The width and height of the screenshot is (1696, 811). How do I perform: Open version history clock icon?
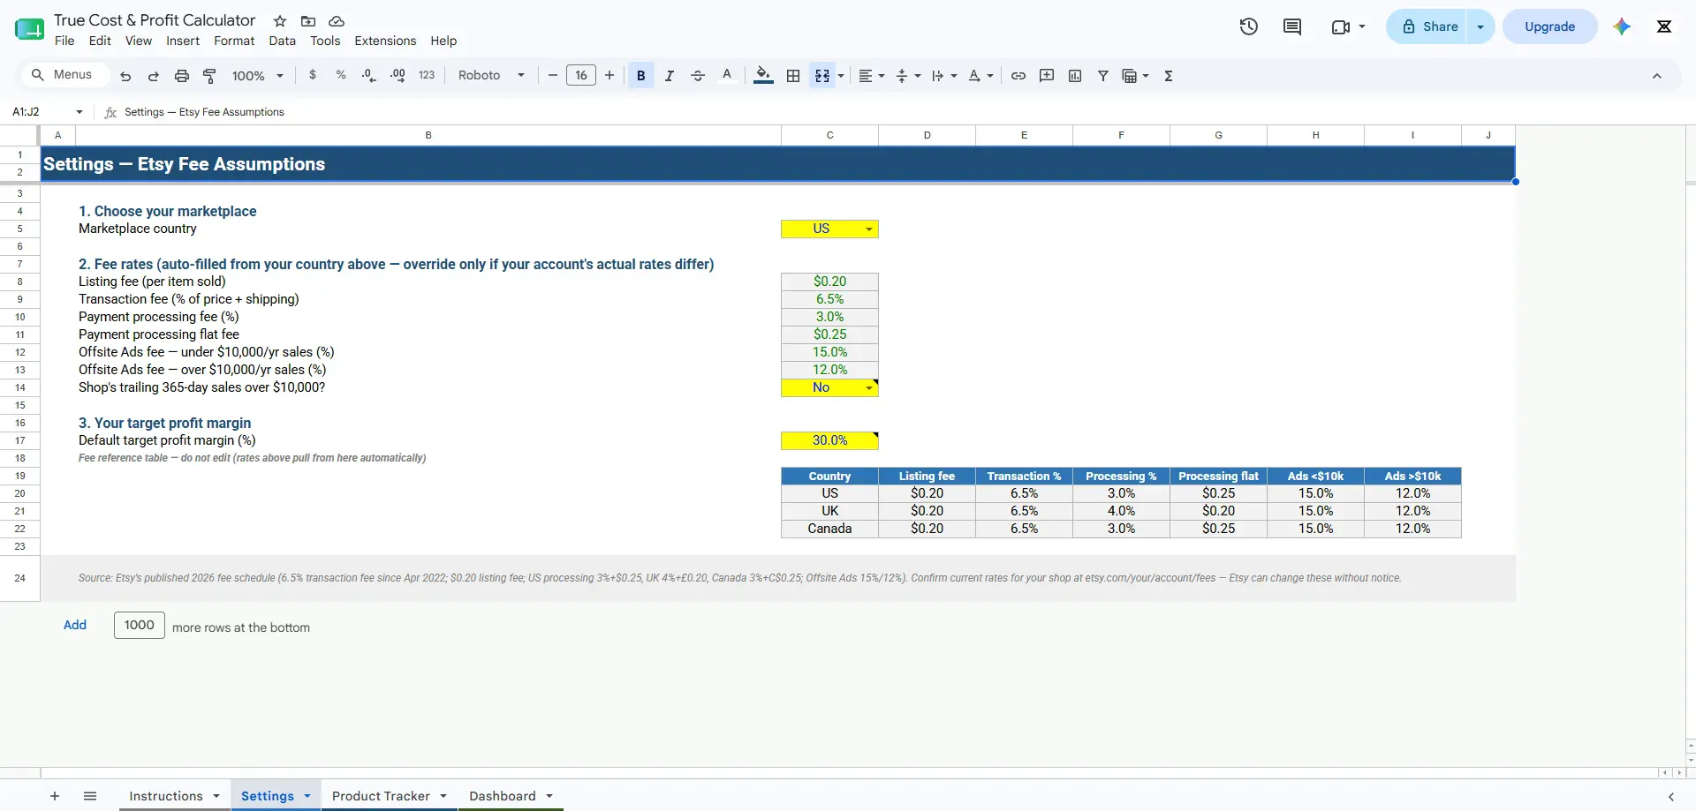click(x=1248, y=26)
